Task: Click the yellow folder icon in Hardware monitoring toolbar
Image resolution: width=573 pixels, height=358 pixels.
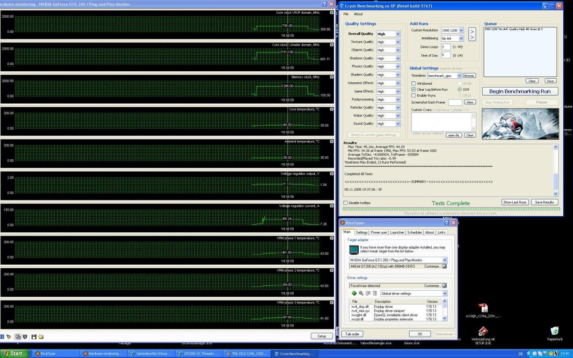Action: click(x=41, y=337)
